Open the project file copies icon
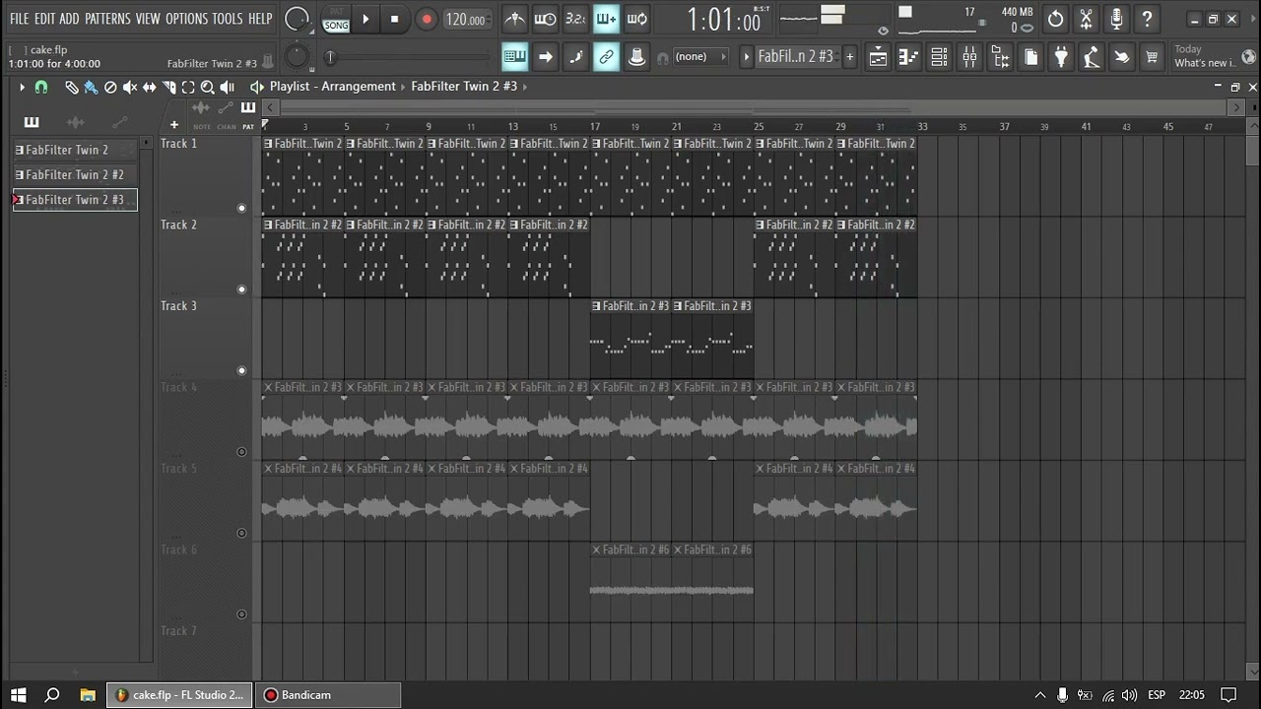 1030,57
